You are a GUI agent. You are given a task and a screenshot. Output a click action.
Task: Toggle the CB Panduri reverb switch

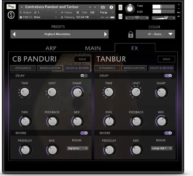84,133
